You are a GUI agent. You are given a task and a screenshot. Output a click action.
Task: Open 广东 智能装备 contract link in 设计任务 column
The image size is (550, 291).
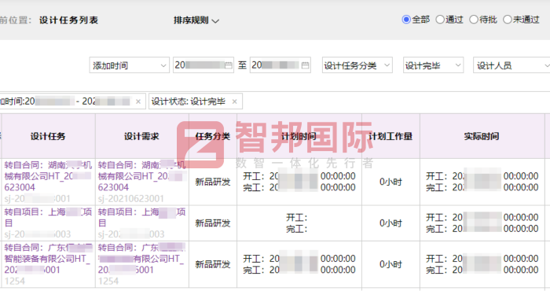48,259
